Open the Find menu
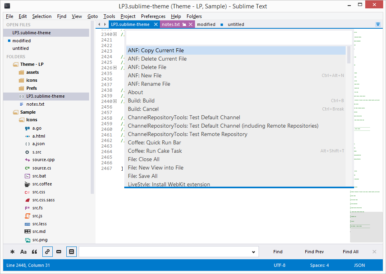This screenshot has height=274, width=386. 62,16
